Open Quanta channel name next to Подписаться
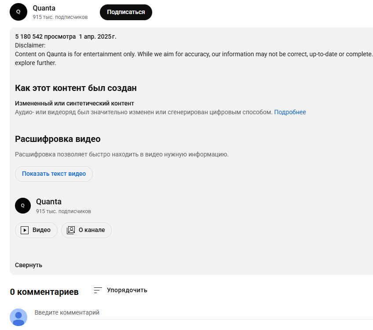 click(x=44, y=8)
